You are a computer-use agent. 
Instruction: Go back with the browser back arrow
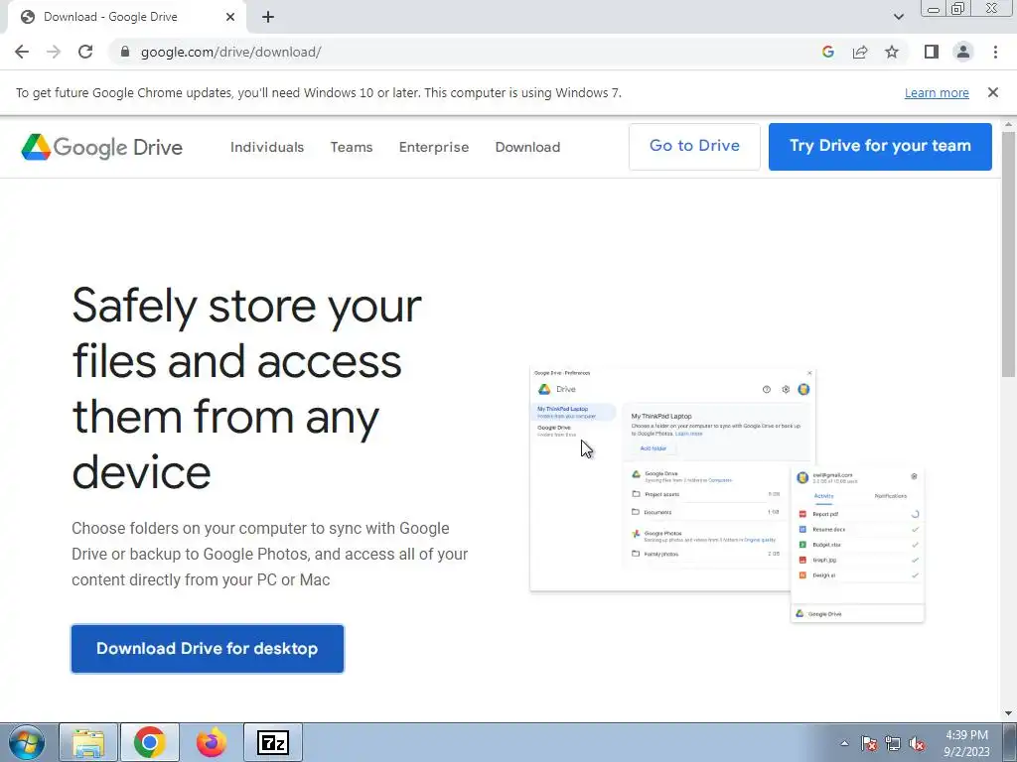click(x=22, y=52)
